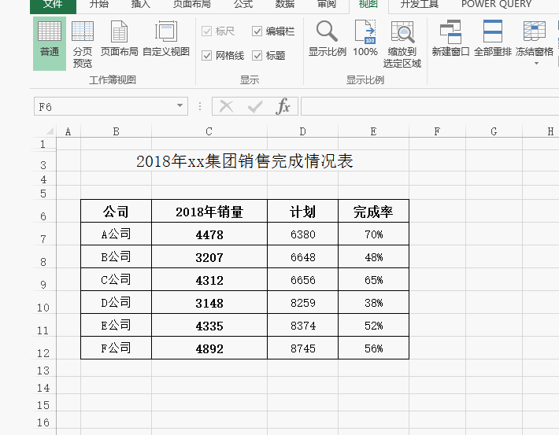Click header cell '2018年销量'
This screenshot has width=559, height=435.
click(209, 211)
